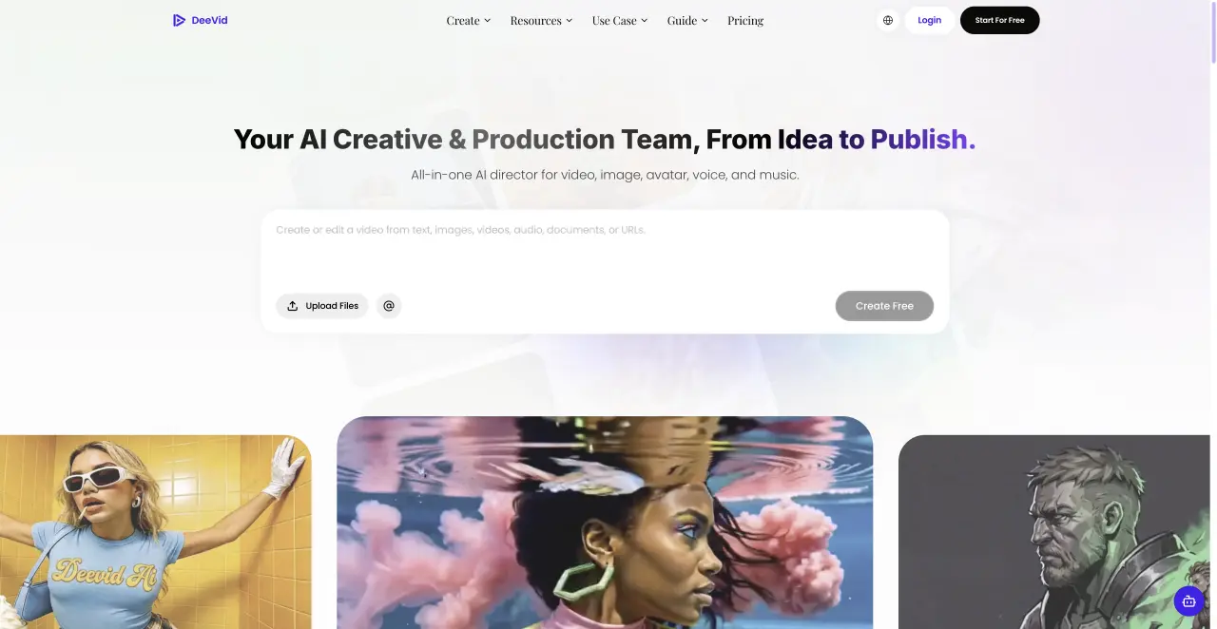Expand the Use Case menu chevron
Viewport: 1217px width, 629px height.
[x=644, y=20]
